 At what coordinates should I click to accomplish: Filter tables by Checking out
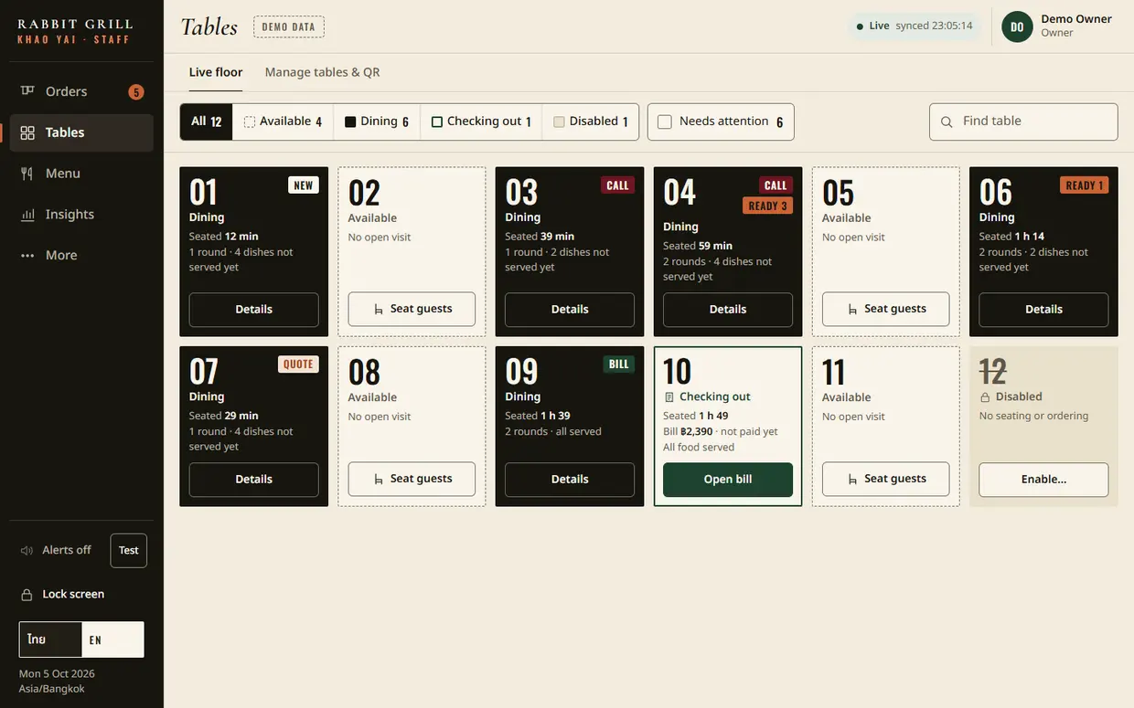[481, 122]
